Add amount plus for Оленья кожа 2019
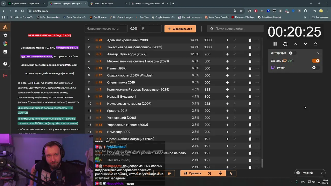 coord(227,82)
